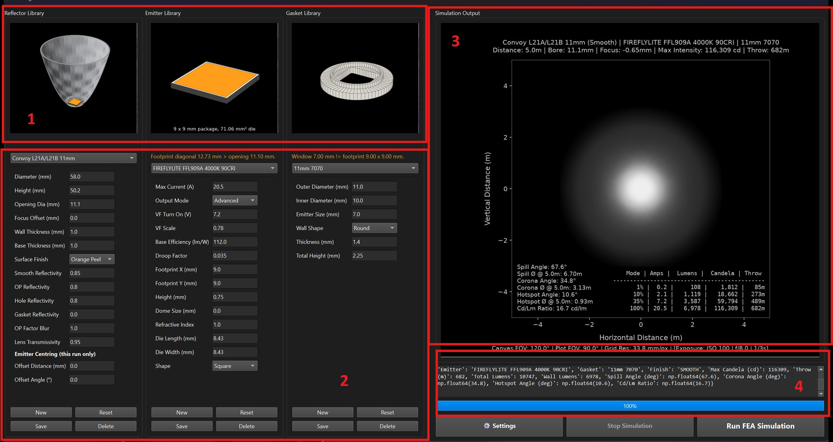Click the log output scrollbar down arrow
This screenshot has width=833, height=442.
pos(821,394)
